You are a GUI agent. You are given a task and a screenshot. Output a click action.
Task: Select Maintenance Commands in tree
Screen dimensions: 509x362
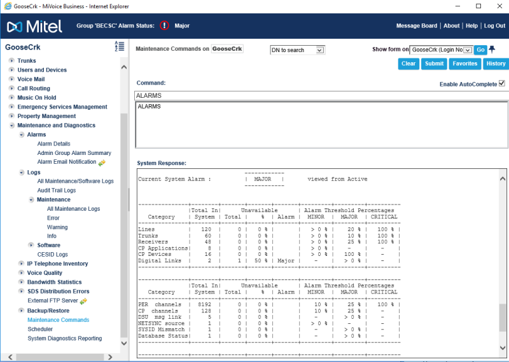tap(58, 320)
